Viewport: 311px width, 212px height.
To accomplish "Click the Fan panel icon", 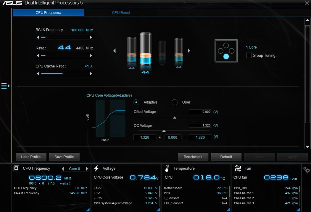I will point(238,168).
